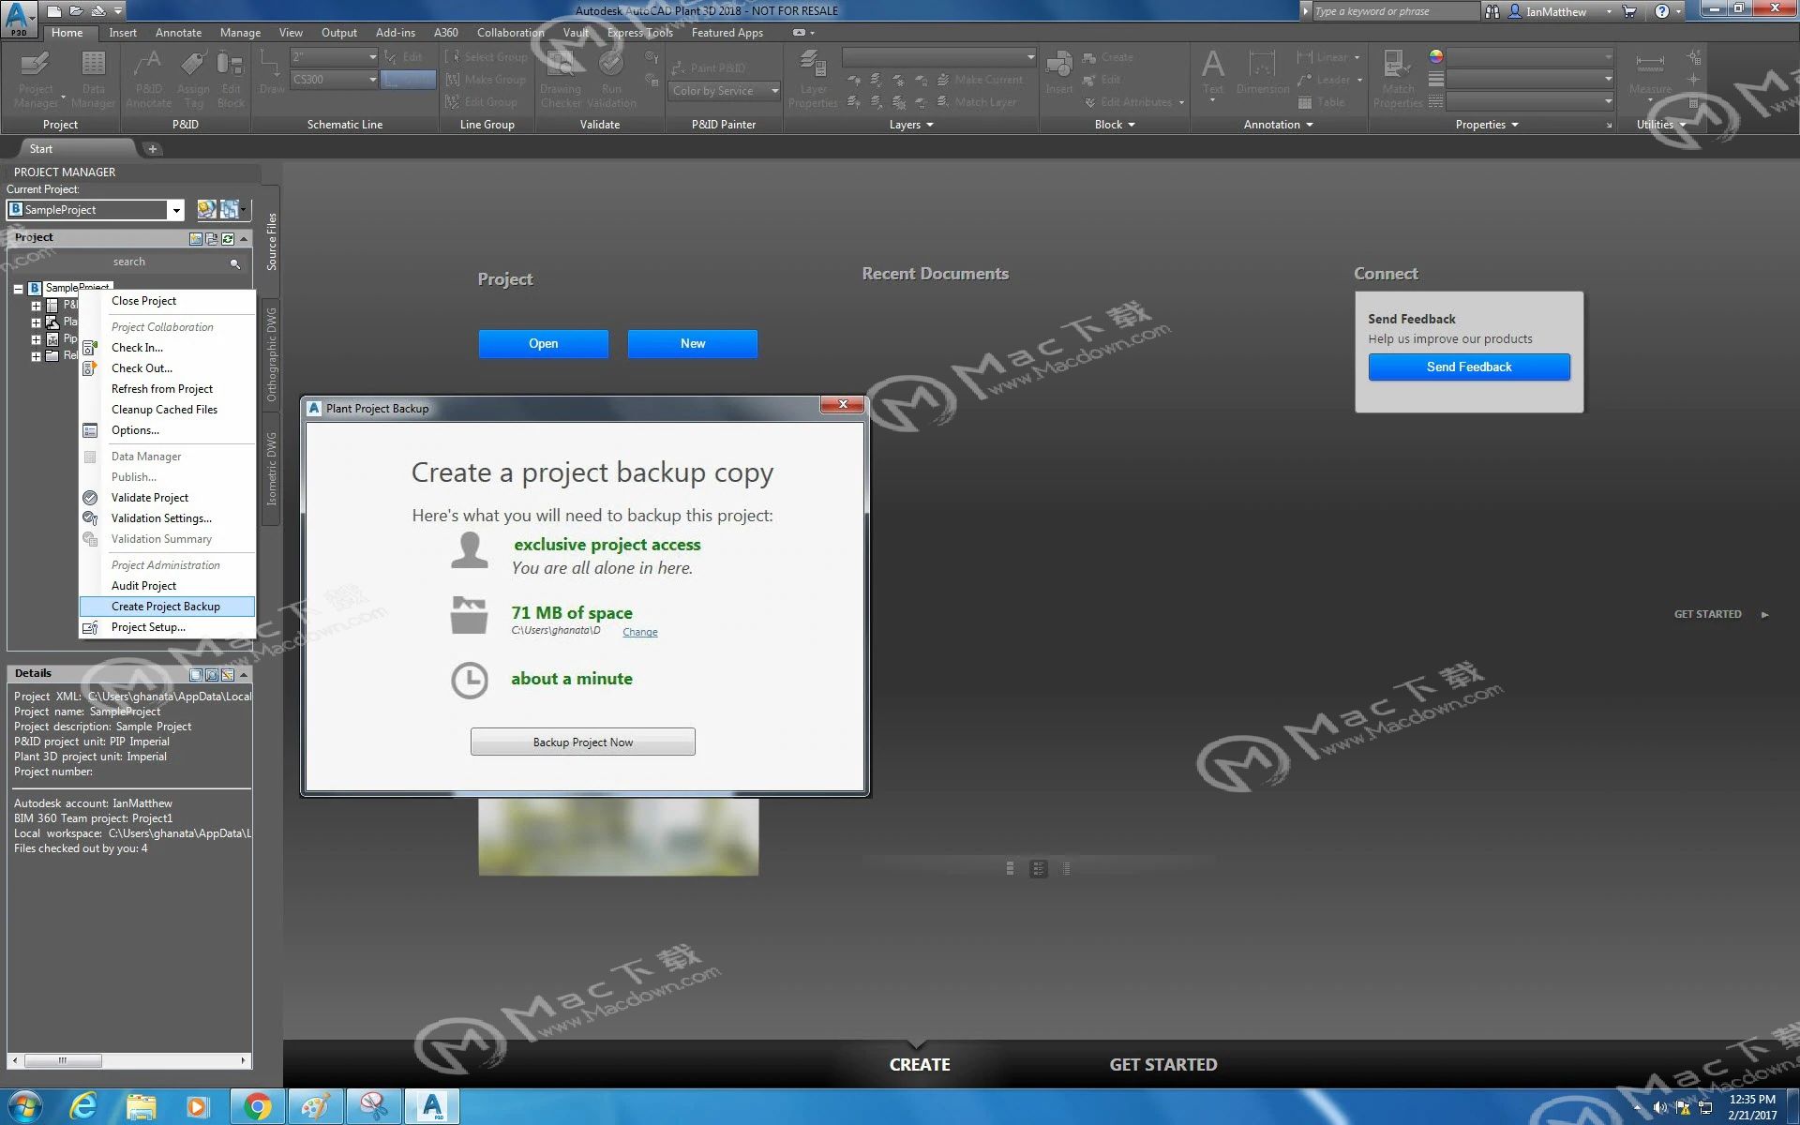Collapse the SampleProject tree root
1800x1125 pixels.
(x=18, y=289)
